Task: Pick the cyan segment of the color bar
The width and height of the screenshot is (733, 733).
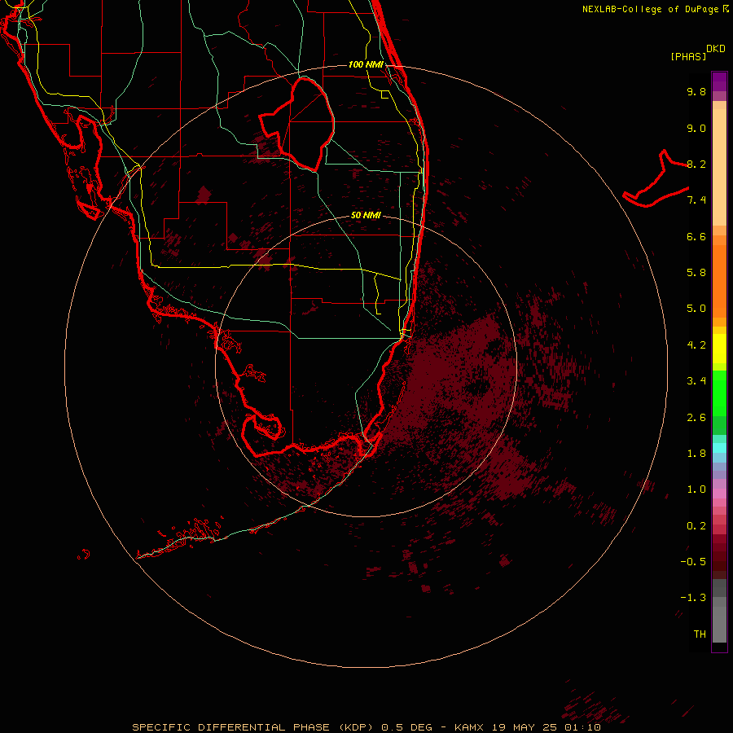Action: (719, 448)
